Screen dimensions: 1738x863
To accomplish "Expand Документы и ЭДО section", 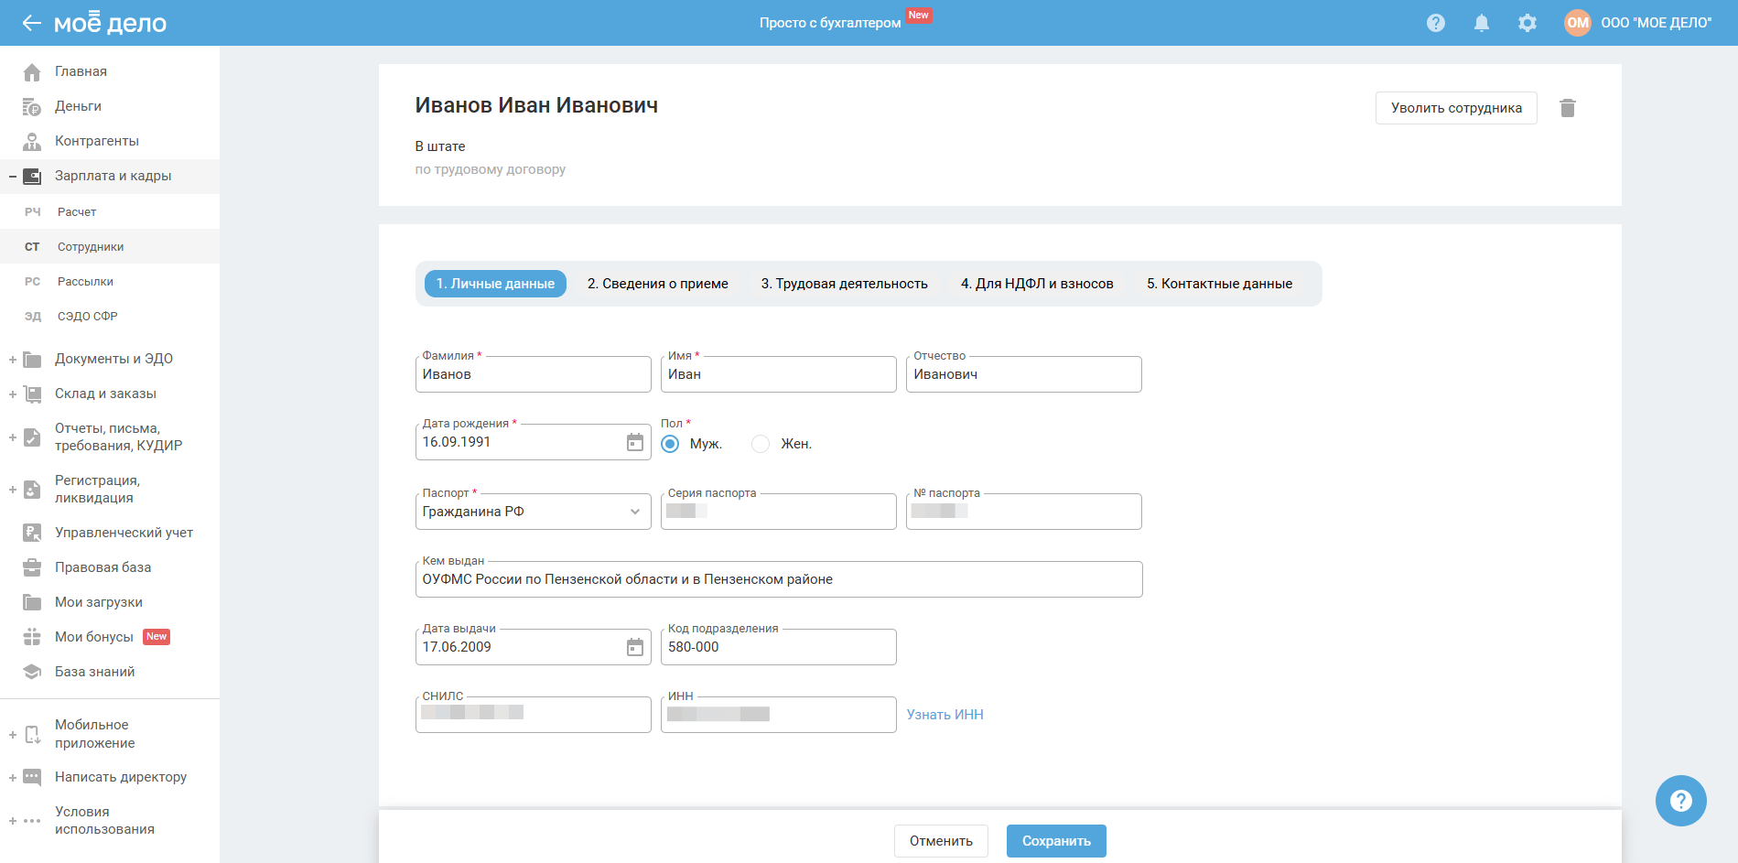I will tap(13, 360).
